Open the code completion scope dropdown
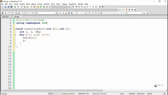Viewport: 168px width, 95px height. tap(57, 13)
